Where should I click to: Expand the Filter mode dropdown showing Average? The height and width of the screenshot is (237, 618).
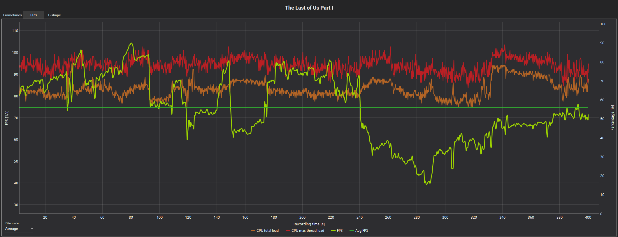19,229
